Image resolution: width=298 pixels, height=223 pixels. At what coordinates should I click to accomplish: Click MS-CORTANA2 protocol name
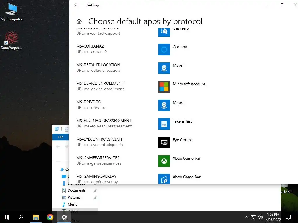90,46
